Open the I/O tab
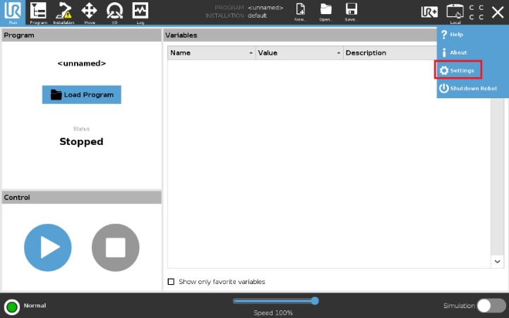Screen dimensions: 509x318 114,13
